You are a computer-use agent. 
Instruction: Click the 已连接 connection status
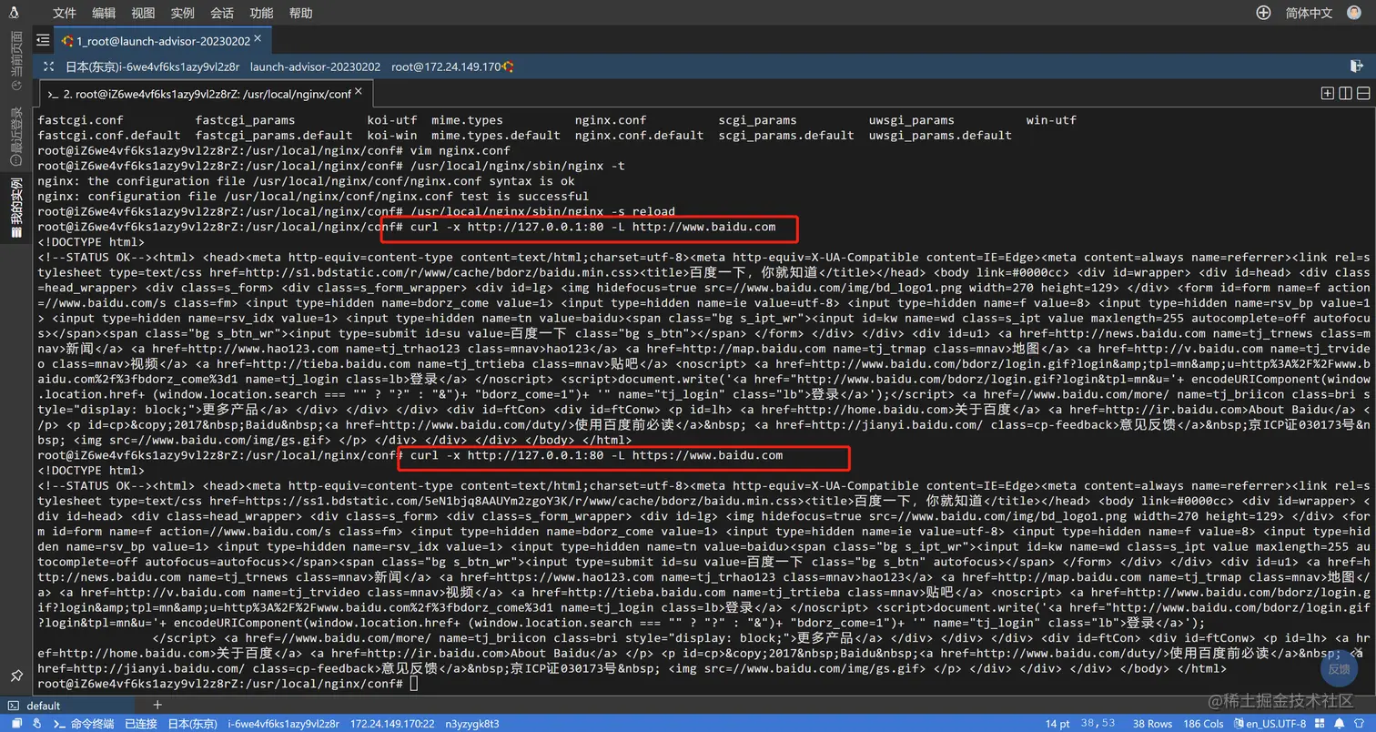[x=141, y=724]
